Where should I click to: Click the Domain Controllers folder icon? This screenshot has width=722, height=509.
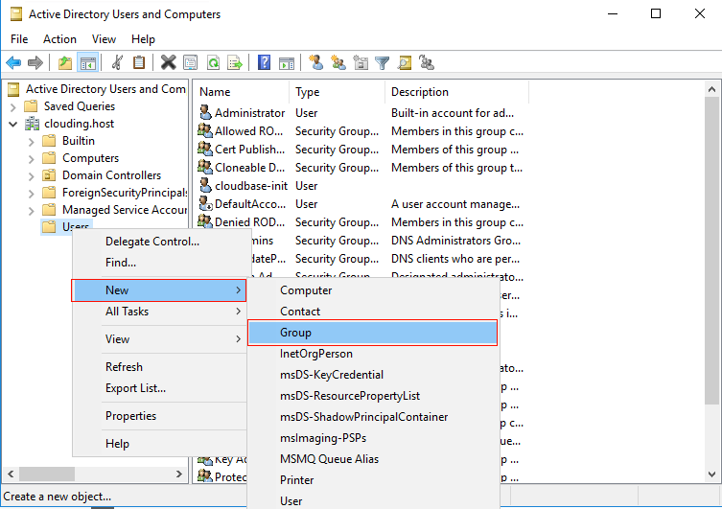pyautogui.click(x=49, y=175)
